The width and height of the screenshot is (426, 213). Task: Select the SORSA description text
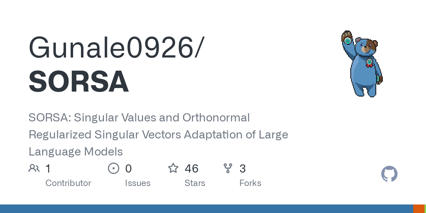pyautogui.click(x=158, y=135)
